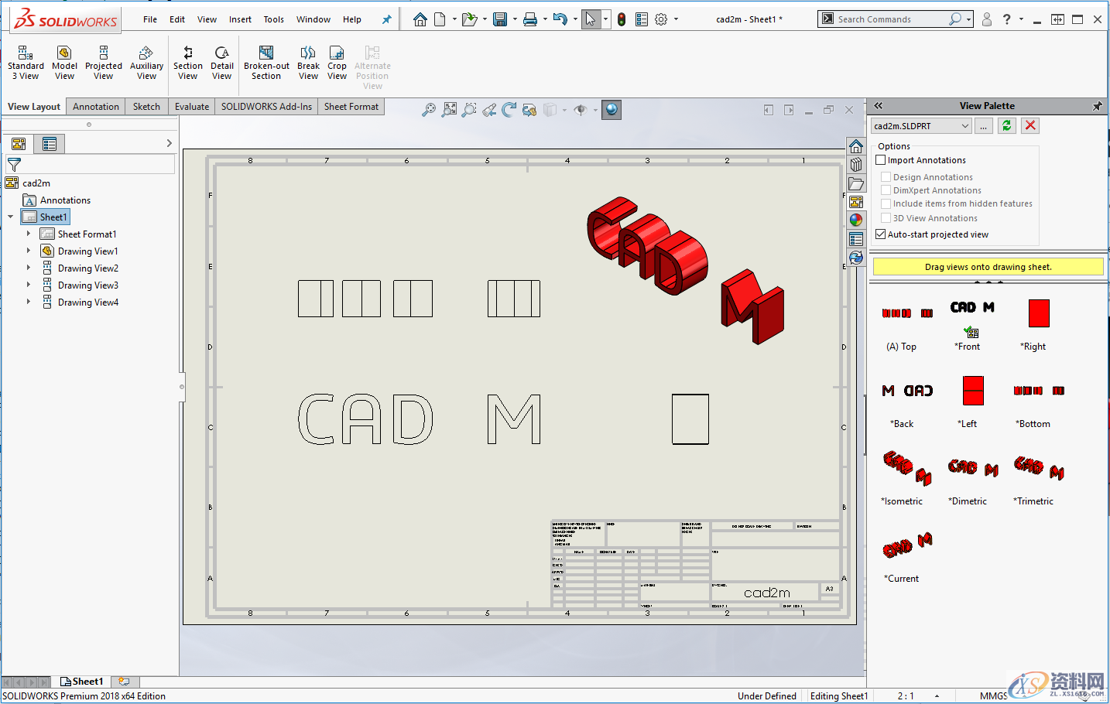Image resolution: width=1110 pixels, height=704 pixels.
Task: Switch to the Annotation tab
Action: tap(95, 106)
